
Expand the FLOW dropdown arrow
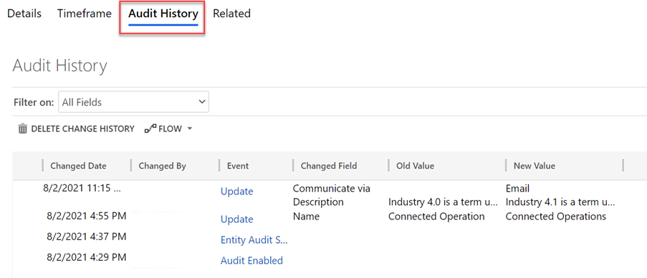[190, 129]
